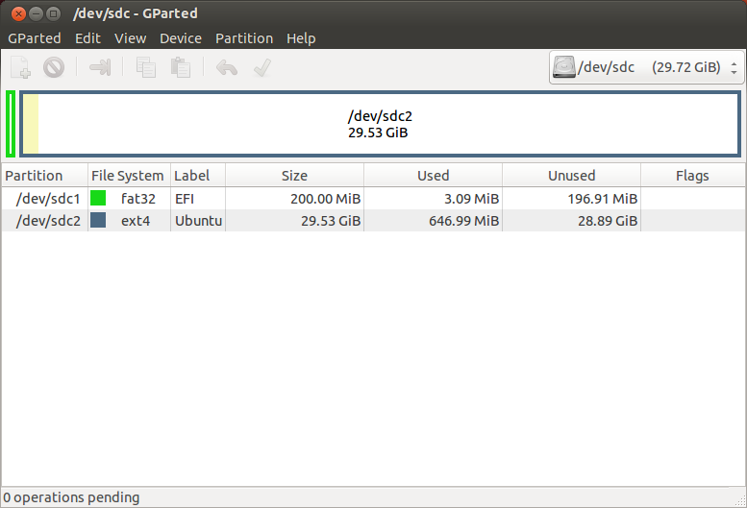Open the GParted menu

[35, 38]
